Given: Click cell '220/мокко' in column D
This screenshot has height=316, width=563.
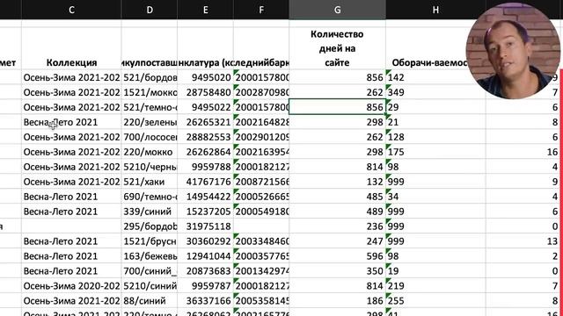Looking at the screenshot, I should click(150, 152).
